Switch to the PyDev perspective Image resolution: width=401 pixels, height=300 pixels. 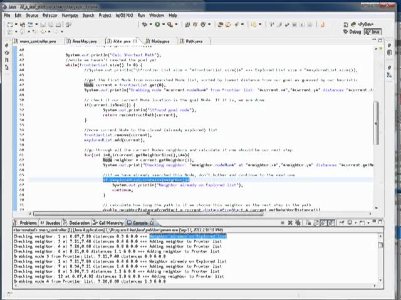[362, 24]
